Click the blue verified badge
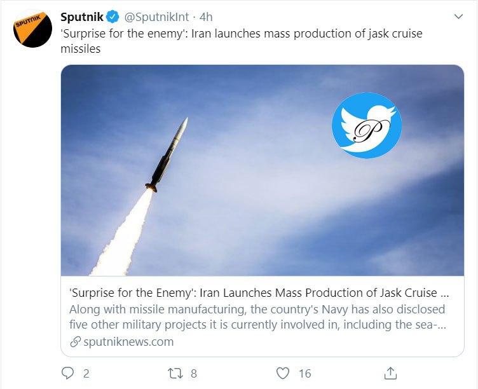This screenshot has width=478, height=389. 111,17
